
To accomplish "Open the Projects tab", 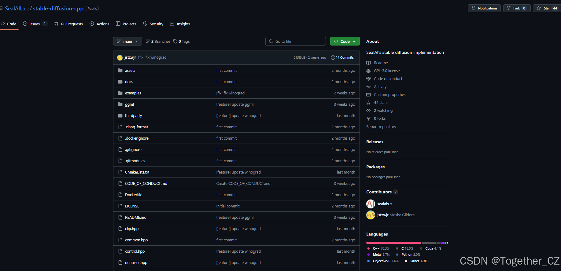I will [126, 24].
